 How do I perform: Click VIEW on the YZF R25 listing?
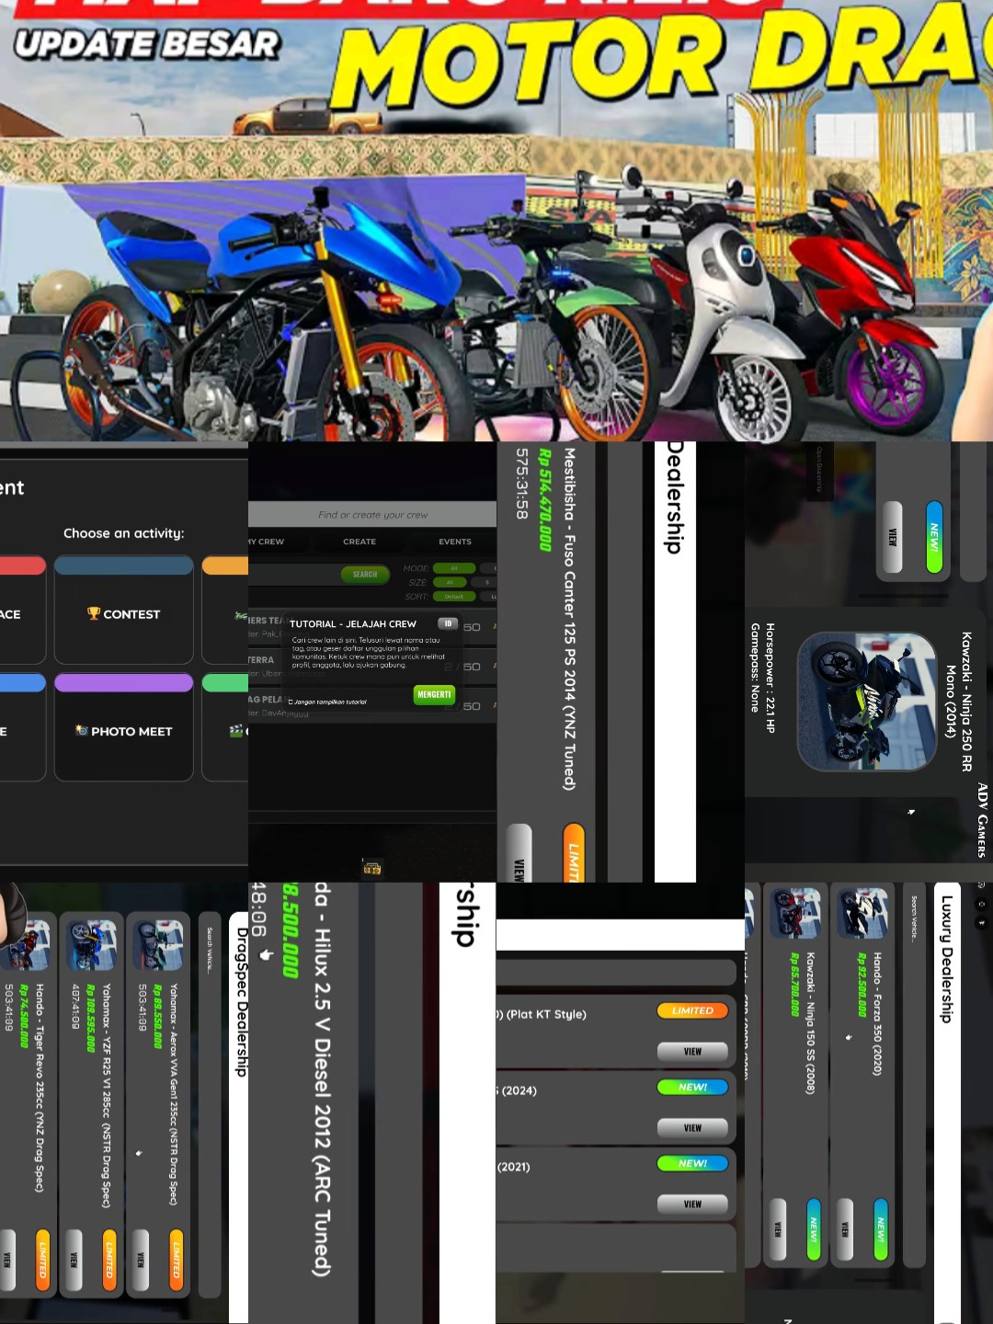point(74,1260)
